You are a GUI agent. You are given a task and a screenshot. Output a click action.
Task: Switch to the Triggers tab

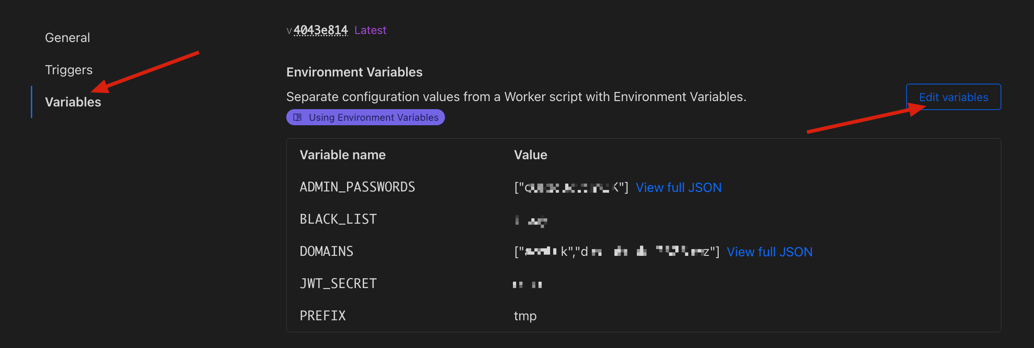(68, 69)
